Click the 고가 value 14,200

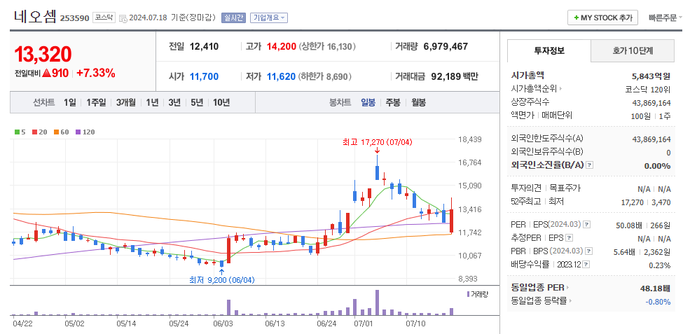click(281, 46)
